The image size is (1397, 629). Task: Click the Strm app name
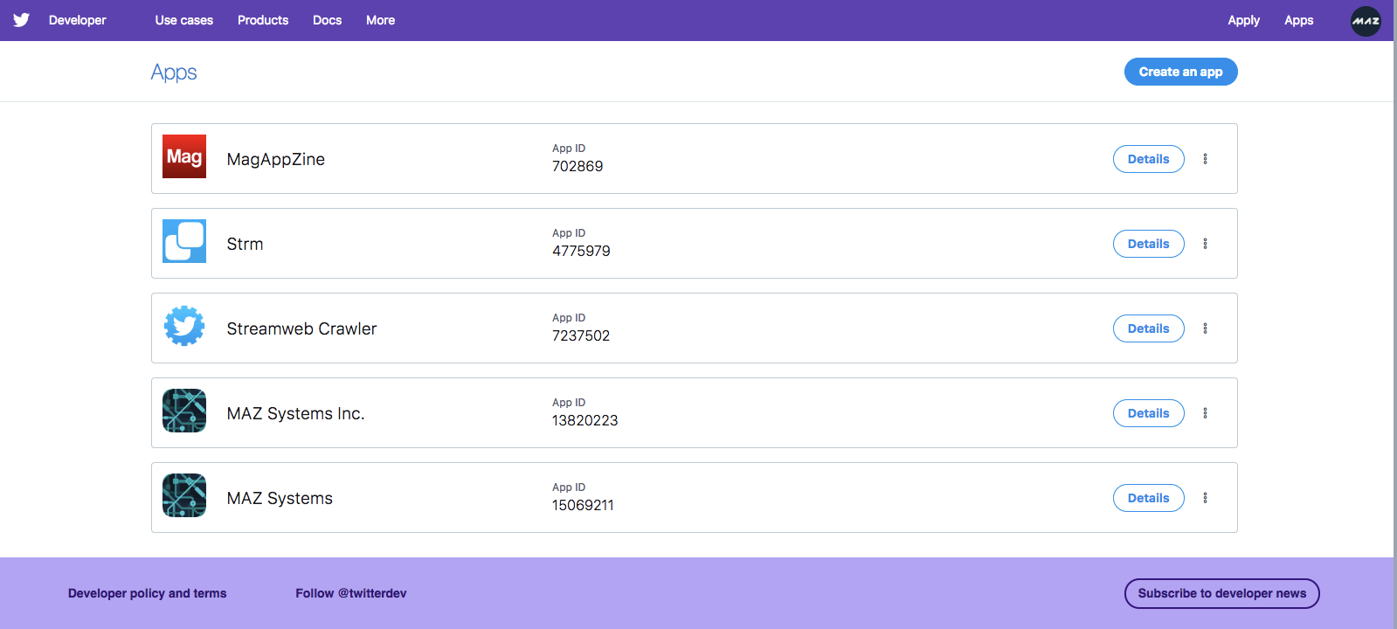pyautogui.click(x=245, y=244)
